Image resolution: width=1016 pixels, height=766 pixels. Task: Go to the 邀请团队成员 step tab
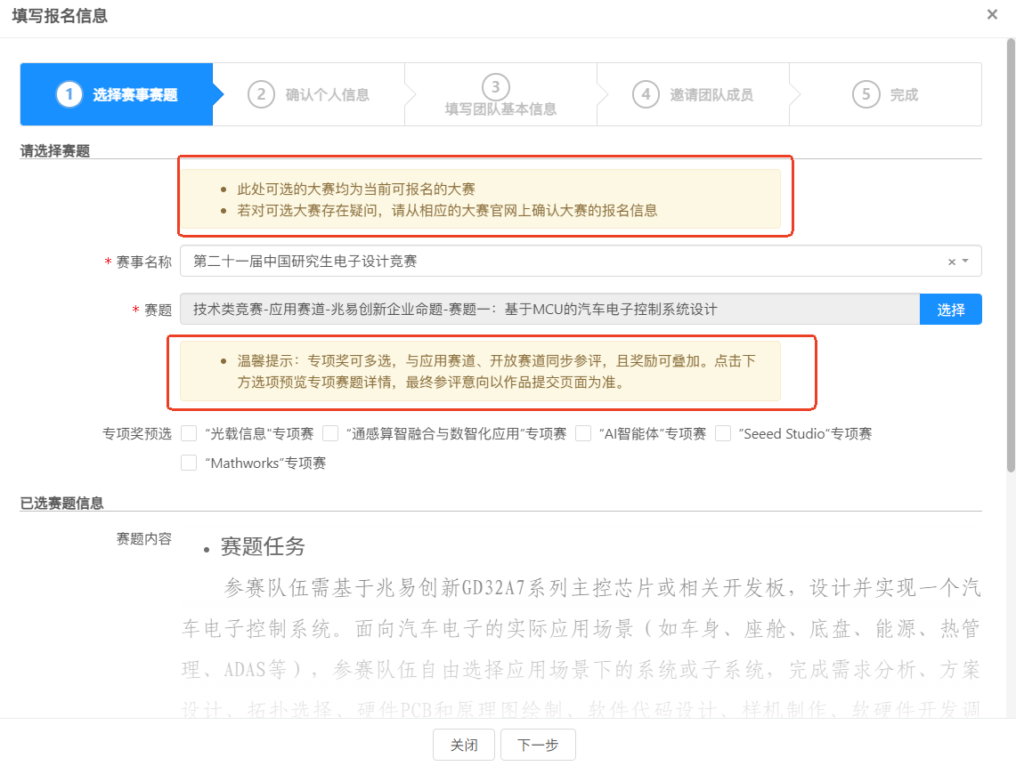coord(711,94)
